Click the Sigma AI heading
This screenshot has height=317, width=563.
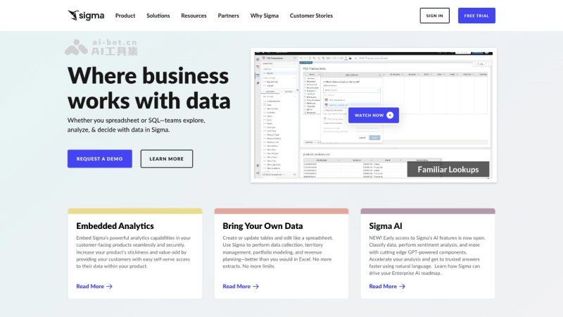pos(386,225)
